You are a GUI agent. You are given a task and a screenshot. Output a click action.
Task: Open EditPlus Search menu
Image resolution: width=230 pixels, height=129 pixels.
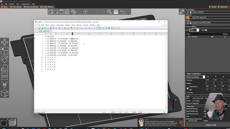52,25
